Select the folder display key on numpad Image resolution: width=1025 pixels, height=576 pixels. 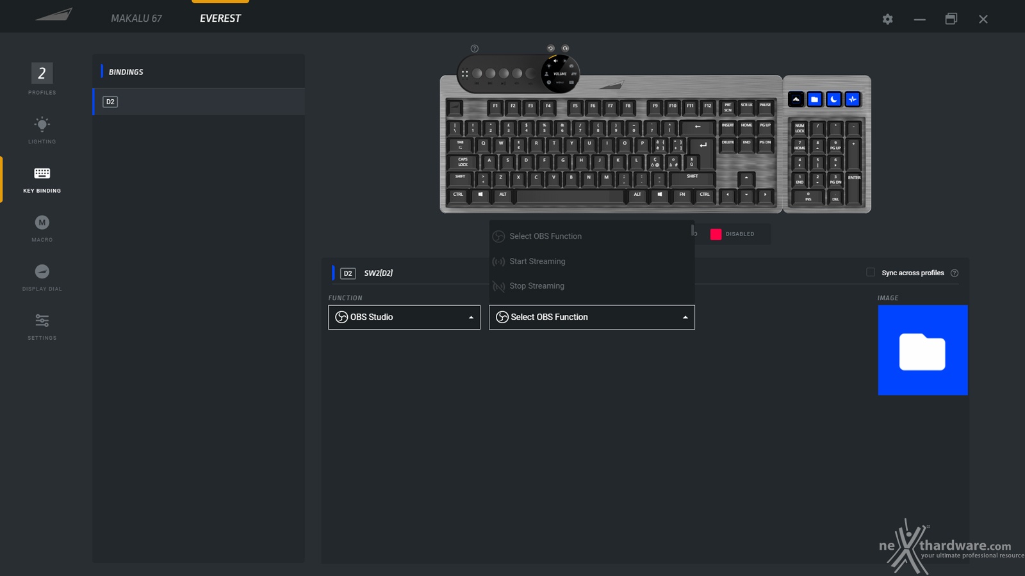click(814, 99)
